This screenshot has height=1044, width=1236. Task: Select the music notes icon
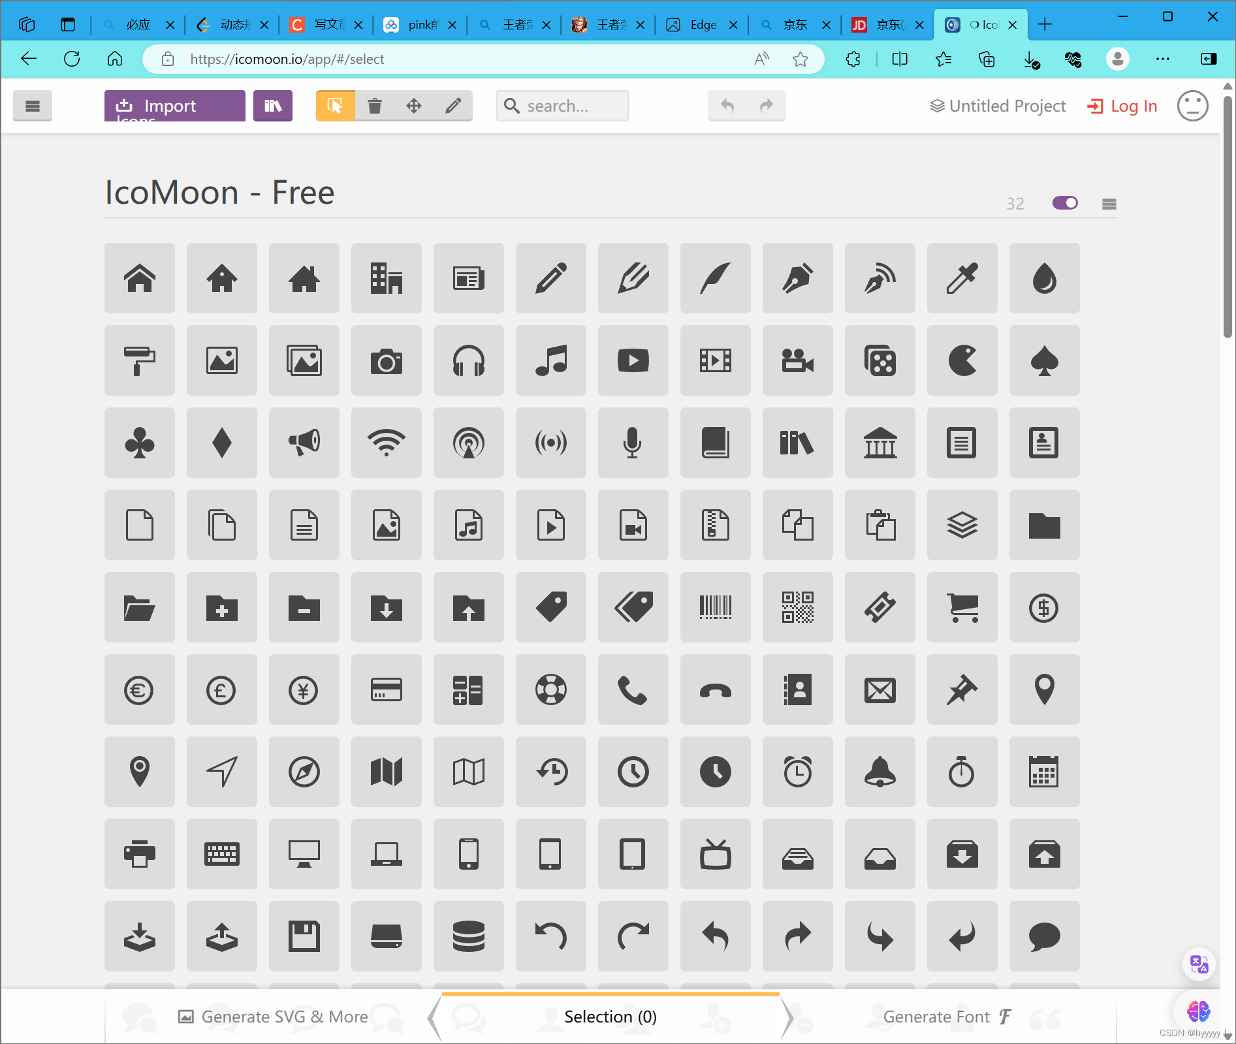pos(551,360)
